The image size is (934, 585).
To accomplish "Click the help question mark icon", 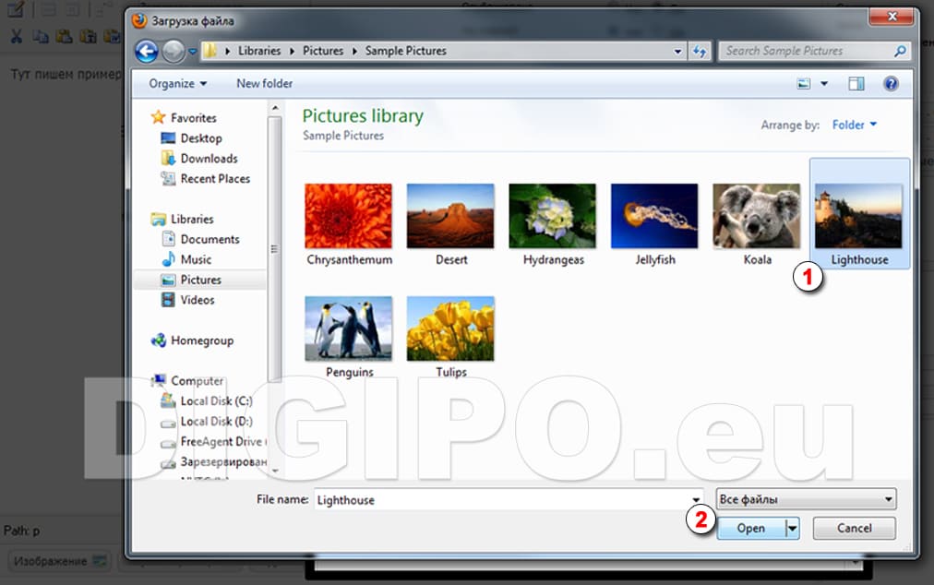I will (x=891, y=84).
